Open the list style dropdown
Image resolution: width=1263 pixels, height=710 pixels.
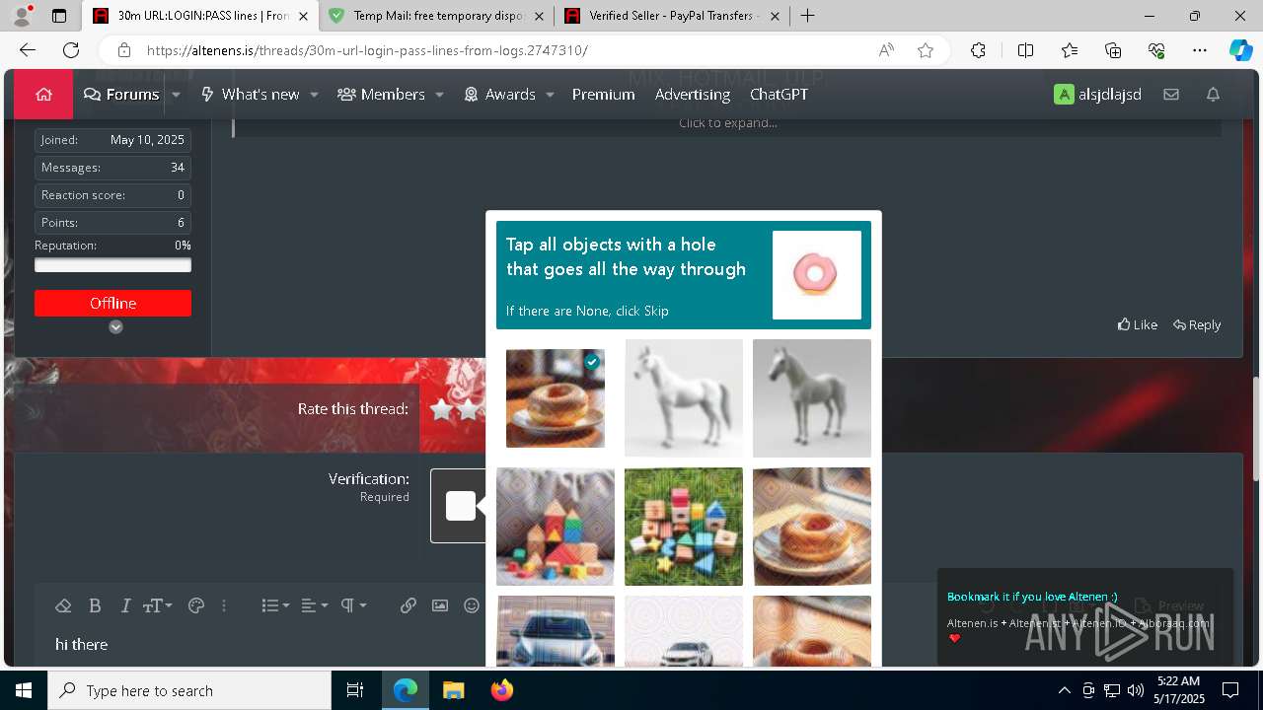coord(275,605)
